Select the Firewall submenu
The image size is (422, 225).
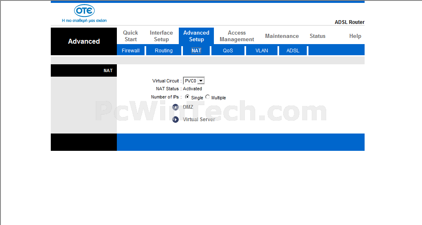[x=130, y=50]
